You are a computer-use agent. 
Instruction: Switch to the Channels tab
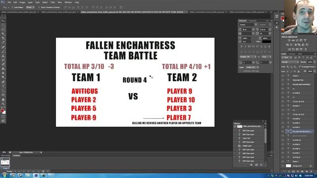coord(292,54)
